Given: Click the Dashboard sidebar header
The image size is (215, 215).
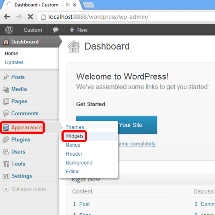Looking at the screenshot, I should coord(29,42).
